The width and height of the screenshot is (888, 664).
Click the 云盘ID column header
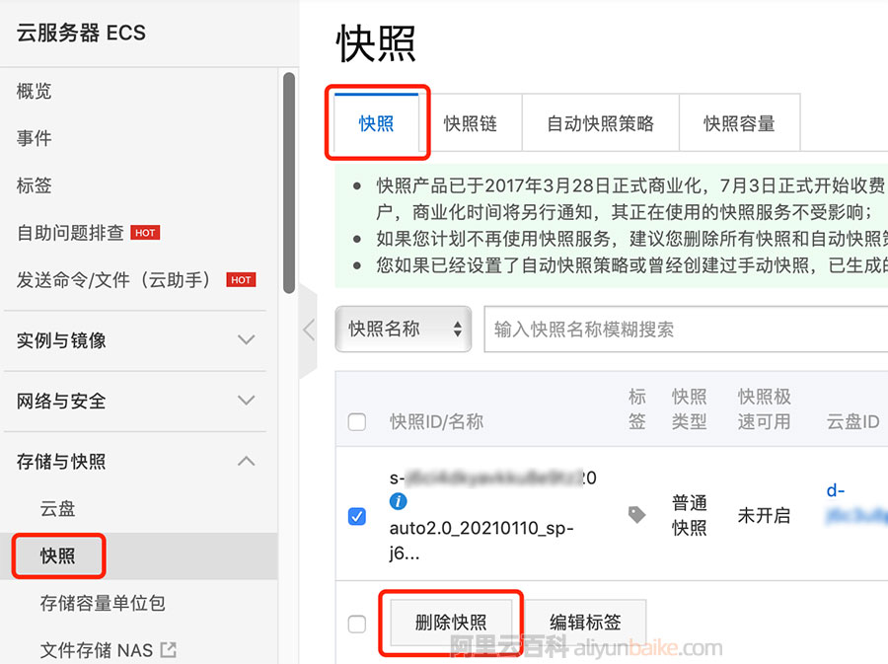[x=852, y=421]
